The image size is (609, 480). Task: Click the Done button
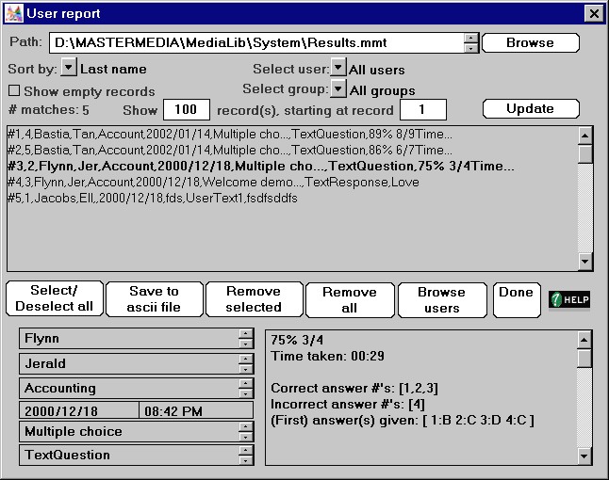(x=517, y=299)
